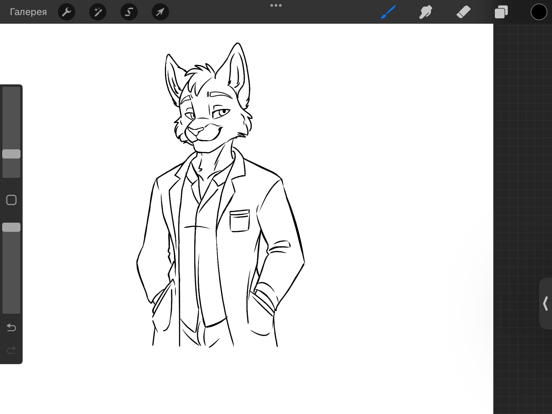Image resolution: width=552 pixels, height=414 pixels.
Task: Click the brush opacity slider handle
Action: click(11, 227)
